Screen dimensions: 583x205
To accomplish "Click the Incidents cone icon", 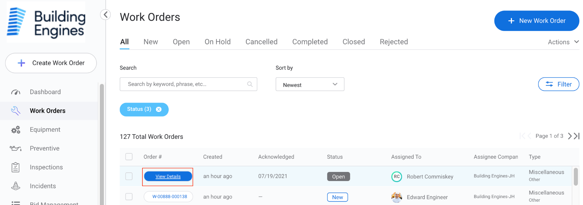I will tap(16, 186).
